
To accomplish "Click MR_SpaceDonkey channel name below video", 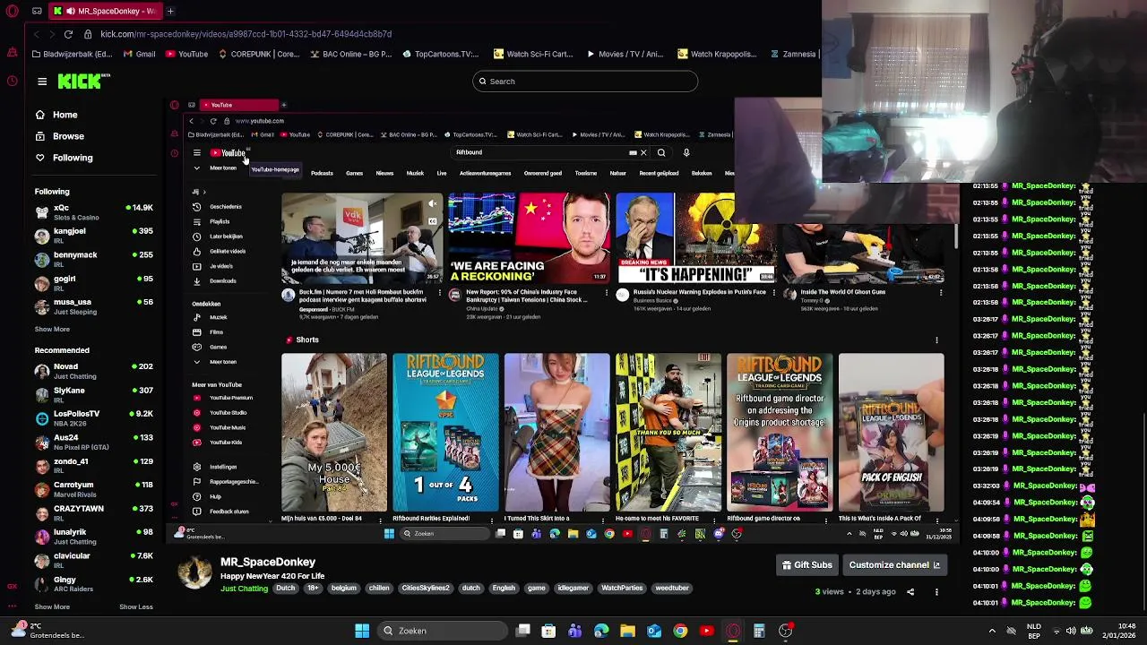I will click(x=268, y=562).
